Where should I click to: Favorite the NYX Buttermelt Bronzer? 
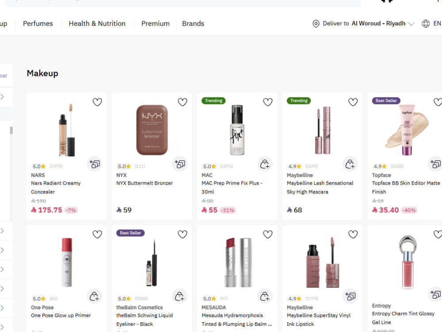click(x=183, y=102)
